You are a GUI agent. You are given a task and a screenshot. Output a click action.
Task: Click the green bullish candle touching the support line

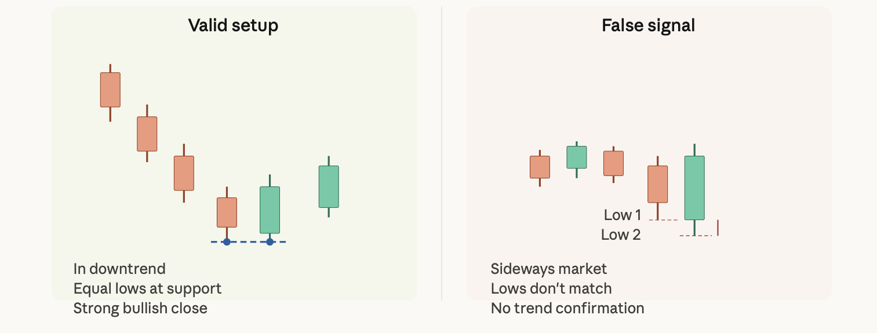270,209
